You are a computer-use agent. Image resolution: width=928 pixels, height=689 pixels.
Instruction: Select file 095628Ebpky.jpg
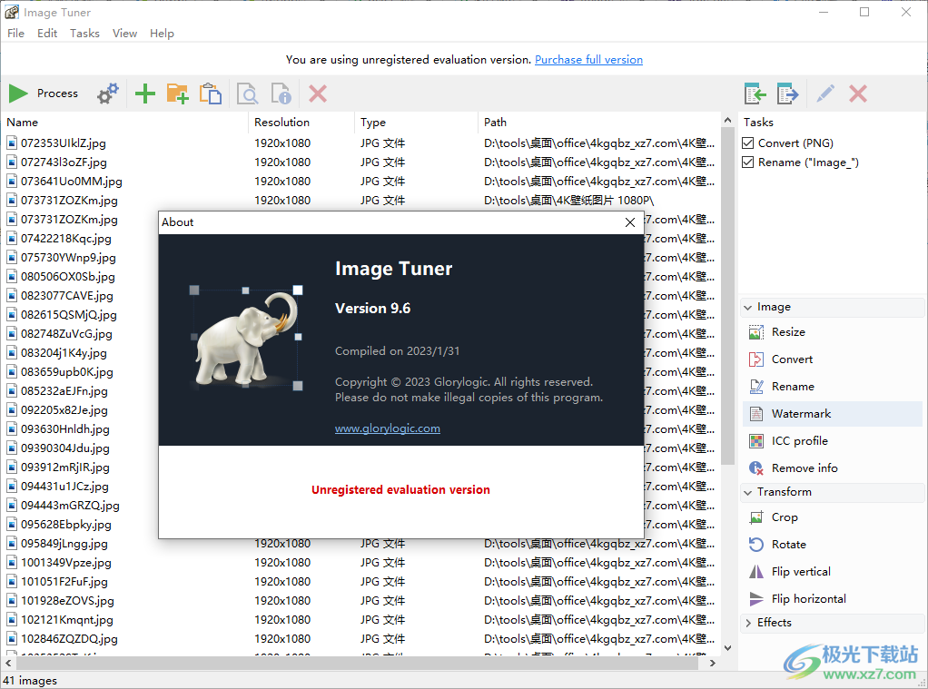66,525
